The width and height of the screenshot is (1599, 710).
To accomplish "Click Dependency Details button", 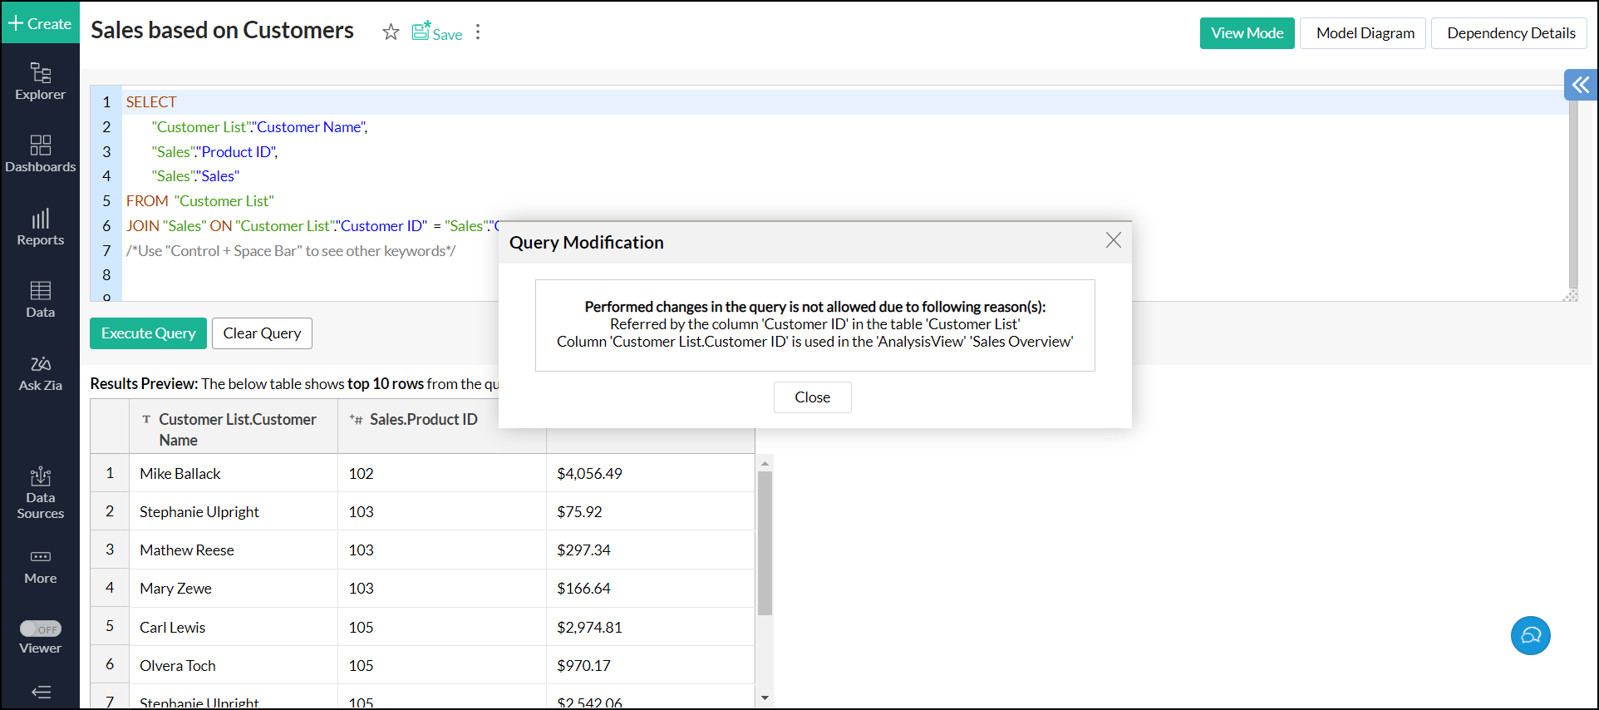I will tap(1510, 33).
